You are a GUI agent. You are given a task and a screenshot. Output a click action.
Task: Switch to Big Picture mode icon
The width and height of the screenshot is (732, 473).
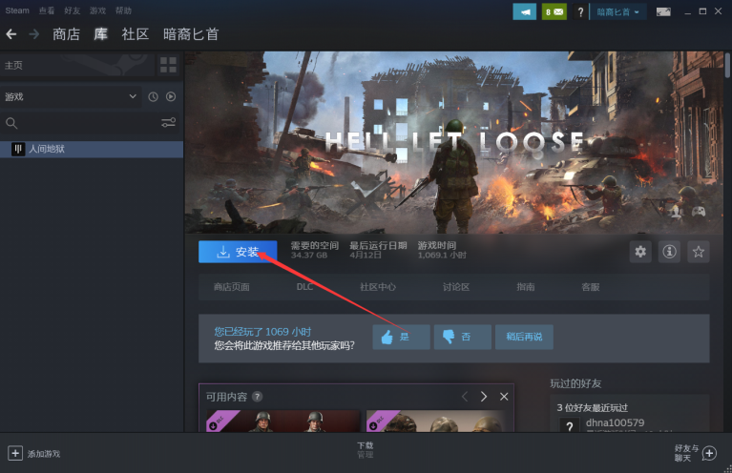pos(663,11)
